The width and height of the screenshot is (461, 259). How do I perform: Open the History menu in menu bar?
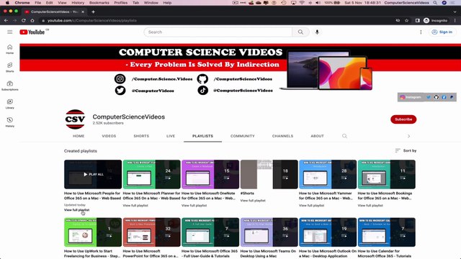point(78,3)
